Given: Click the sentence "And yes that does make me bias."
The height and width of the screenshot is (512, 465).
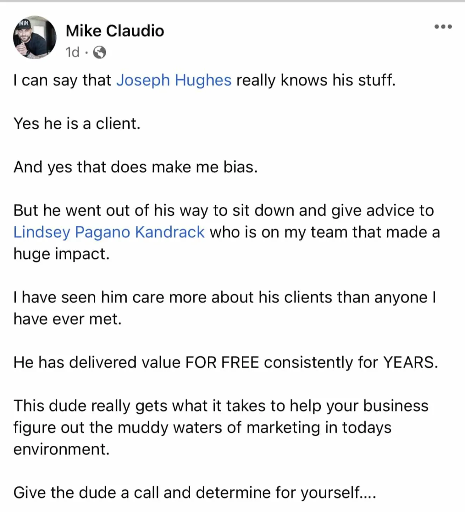Looking at the screenshot, I should (x=136, y=167).
